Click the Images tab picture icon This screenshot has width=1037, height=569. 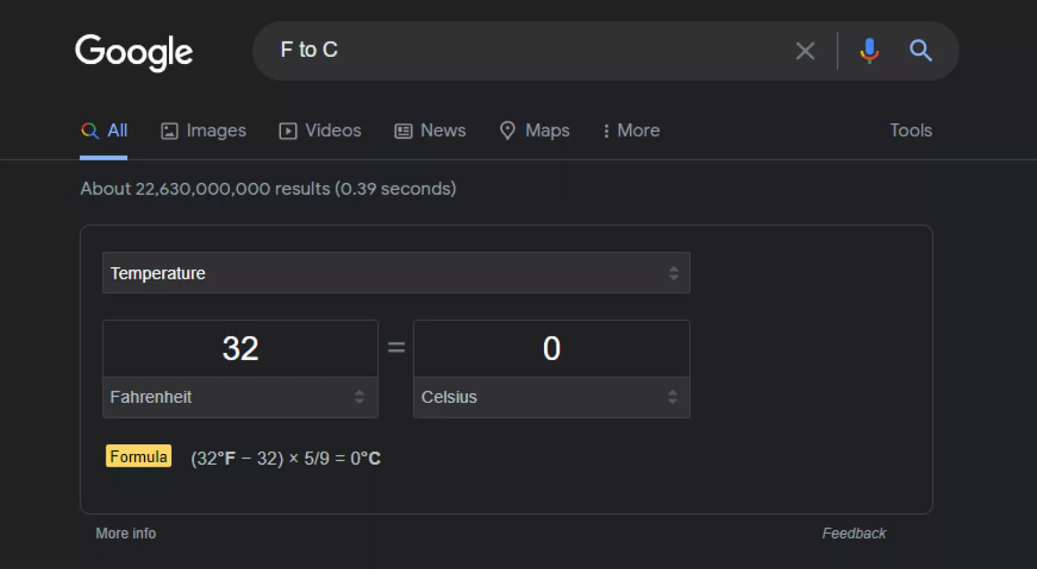(x=169, y=131)
